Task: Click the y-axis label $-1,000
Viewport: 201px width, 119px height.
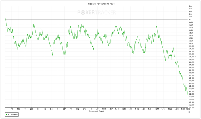Action: coord(191,46)
